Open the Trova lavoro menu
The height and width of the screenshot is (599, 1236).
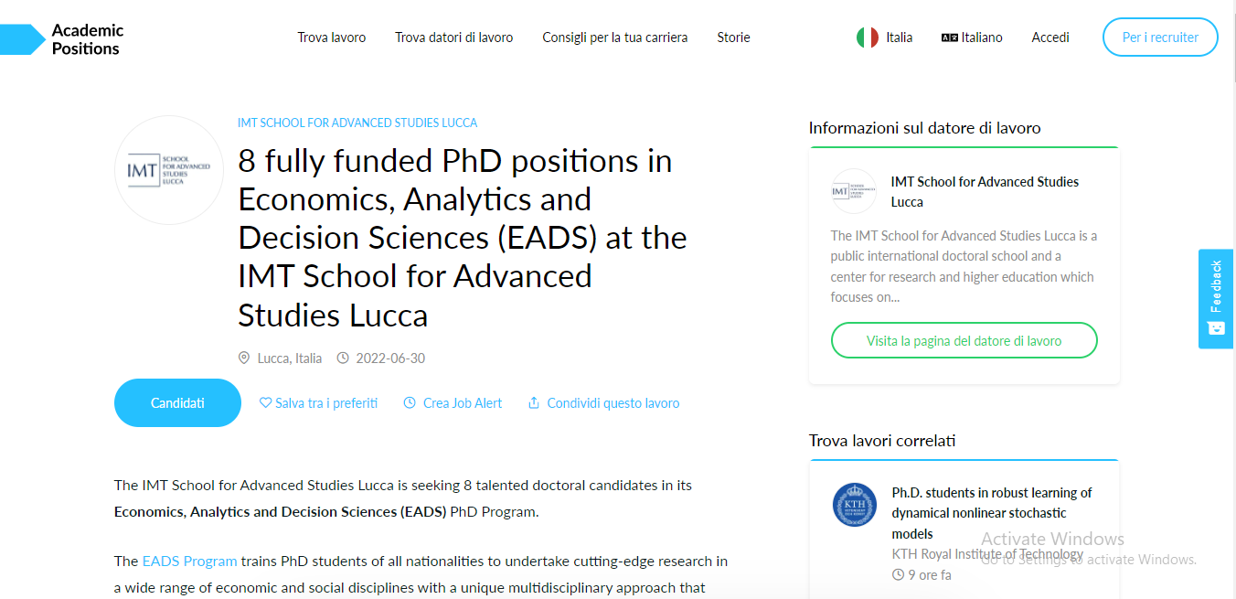pyautogui.click(x=332, y=37)
